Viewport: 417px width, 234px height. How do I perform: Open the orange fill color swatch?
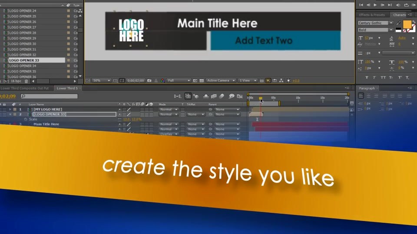click(x=407, y=24)
